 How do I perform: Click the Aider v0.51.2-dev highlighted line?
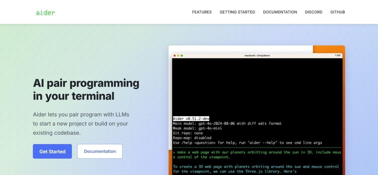coord(191,119)
